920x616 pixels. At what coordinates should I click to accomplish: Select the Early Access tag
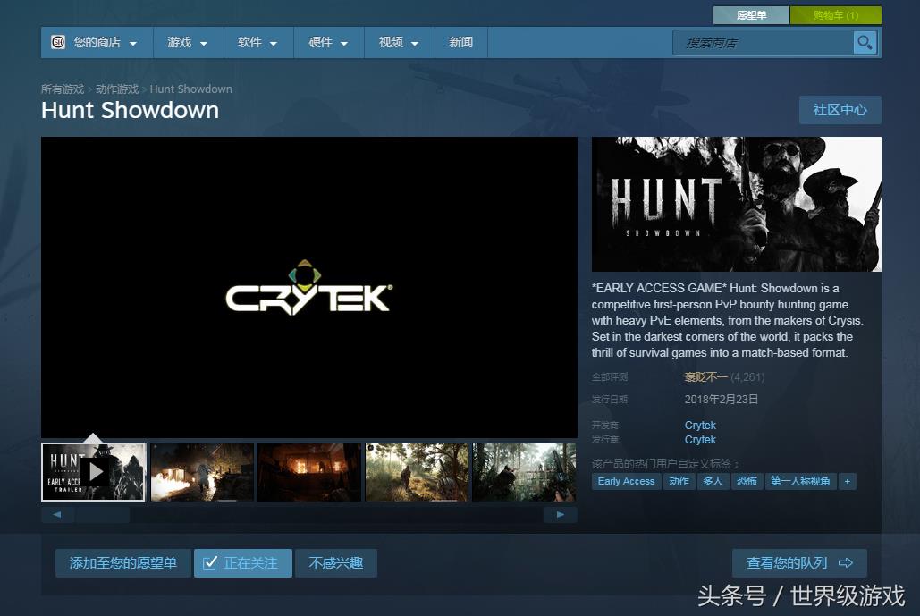[x=626, y=482]
